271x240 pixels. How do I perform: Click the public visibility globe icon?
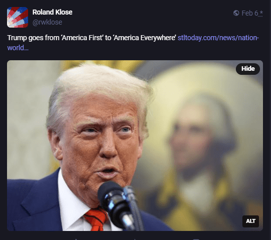tap(236, 13)
